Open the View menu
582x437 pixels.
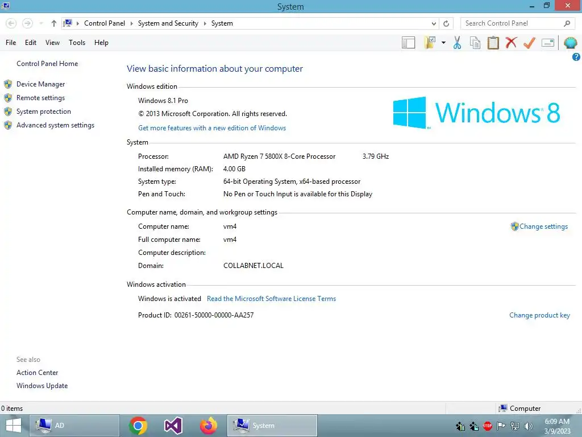[x=52, y=43]
